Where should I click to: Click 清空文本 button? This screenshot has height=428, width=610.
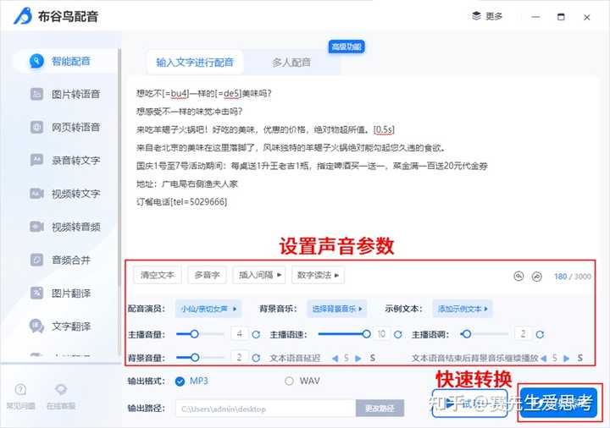[x=158, y=275]
